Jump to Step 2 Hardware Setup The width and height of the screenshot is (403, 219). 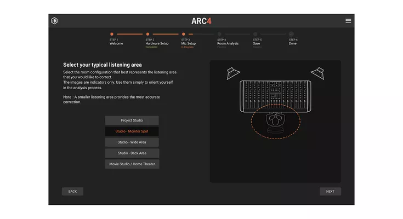click(147, 34)
